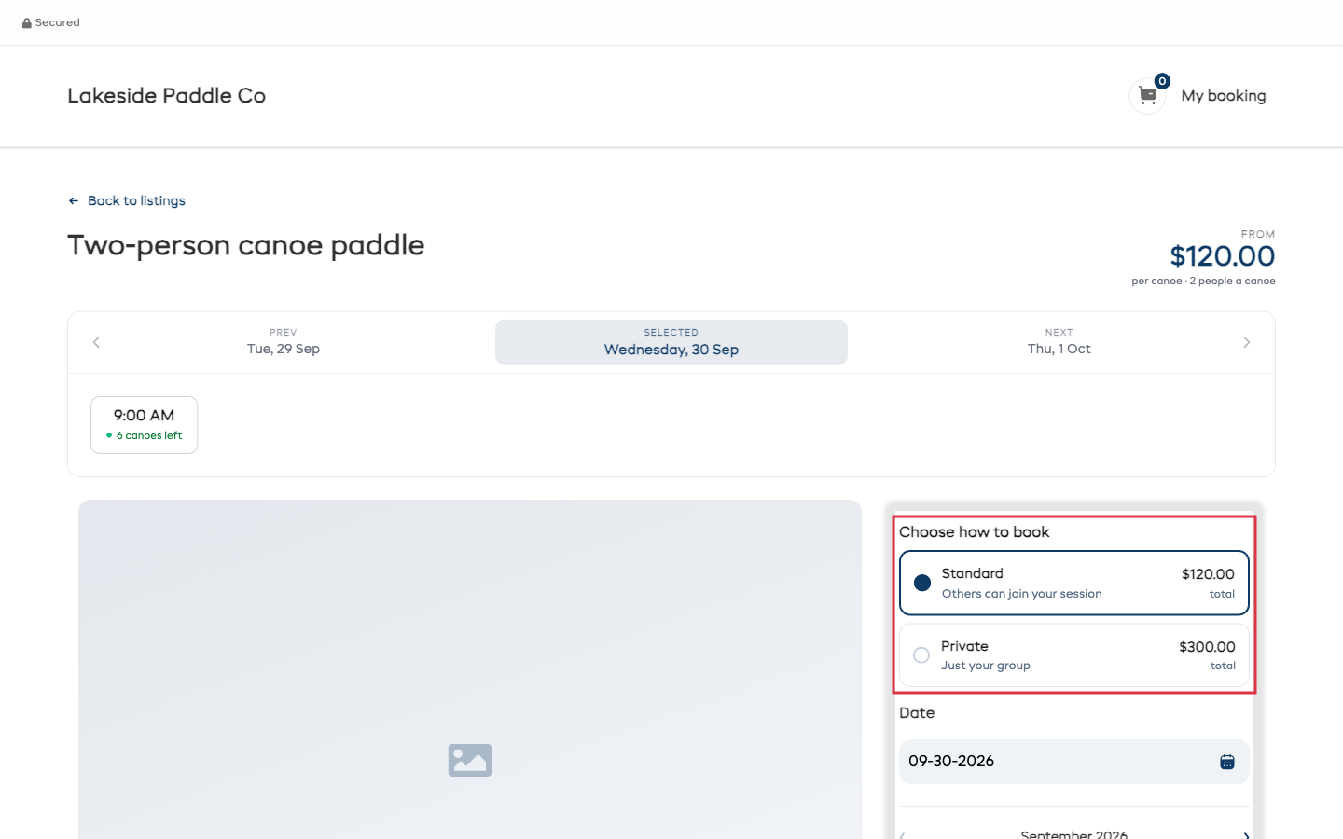
Task: Click the '6 canoes left' availability text
Action: pyautogui.click(x=149, y=435)
